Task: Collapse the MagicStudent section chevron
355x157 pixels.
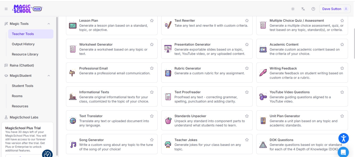Action: (49, 76)
